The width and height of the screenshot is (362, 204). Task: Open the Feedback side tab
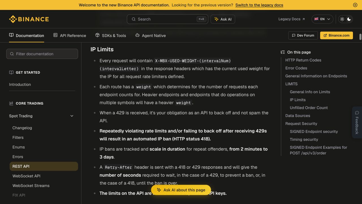pos(357,122)
